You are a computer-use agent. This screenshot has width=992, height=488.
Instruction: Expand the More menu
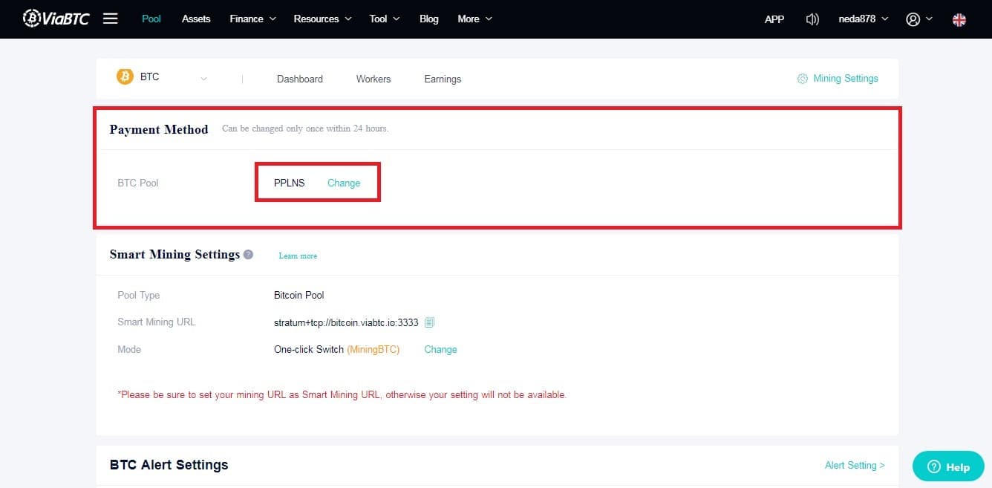tap(475, 19)
